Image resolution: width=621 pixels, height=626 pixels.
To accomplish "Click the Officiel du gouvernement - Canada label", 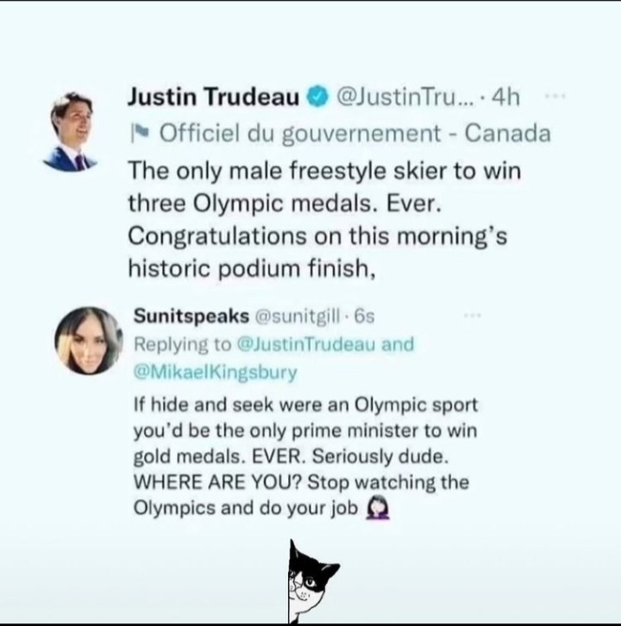I will (x=355, y=134).
